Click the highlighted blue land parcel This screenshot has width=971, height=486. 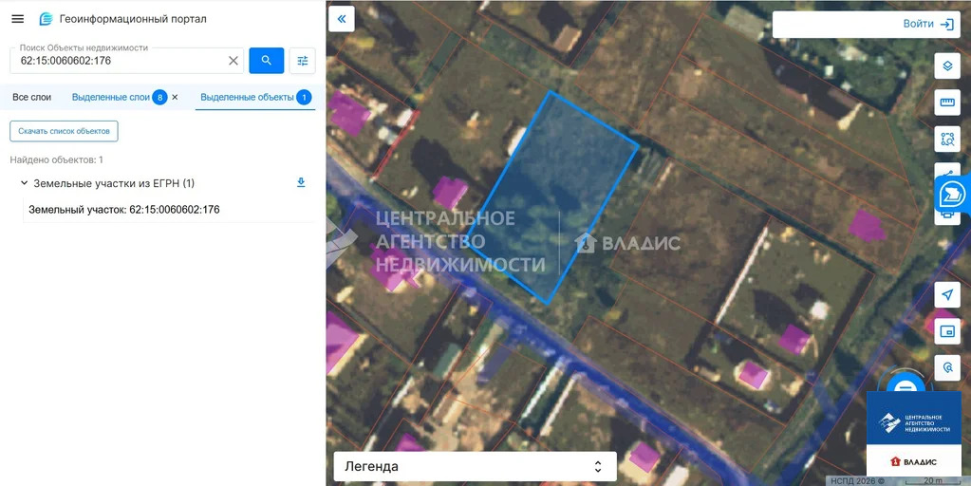551,196
